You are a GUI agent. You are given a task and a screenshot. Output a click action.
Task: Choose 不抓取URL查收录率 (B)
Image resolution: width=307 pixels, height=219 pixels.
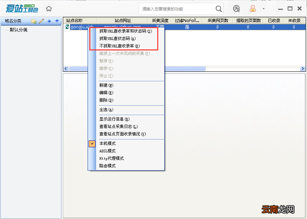pyautogui.click(x=120, y=46)
